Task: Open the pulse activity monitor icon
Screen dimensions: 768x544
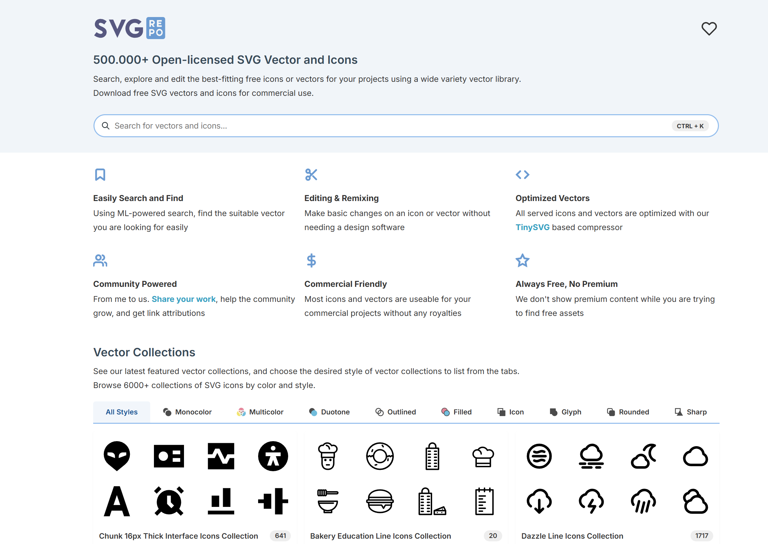Action: [221, 456]
